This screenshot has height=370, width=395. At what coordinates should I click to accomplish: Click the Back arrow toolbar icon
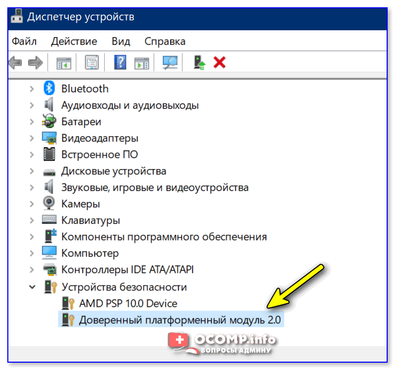point(15,62)
